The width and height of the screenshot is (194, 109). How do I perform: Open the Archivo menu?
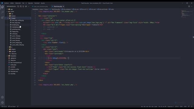tap(7, 3)
